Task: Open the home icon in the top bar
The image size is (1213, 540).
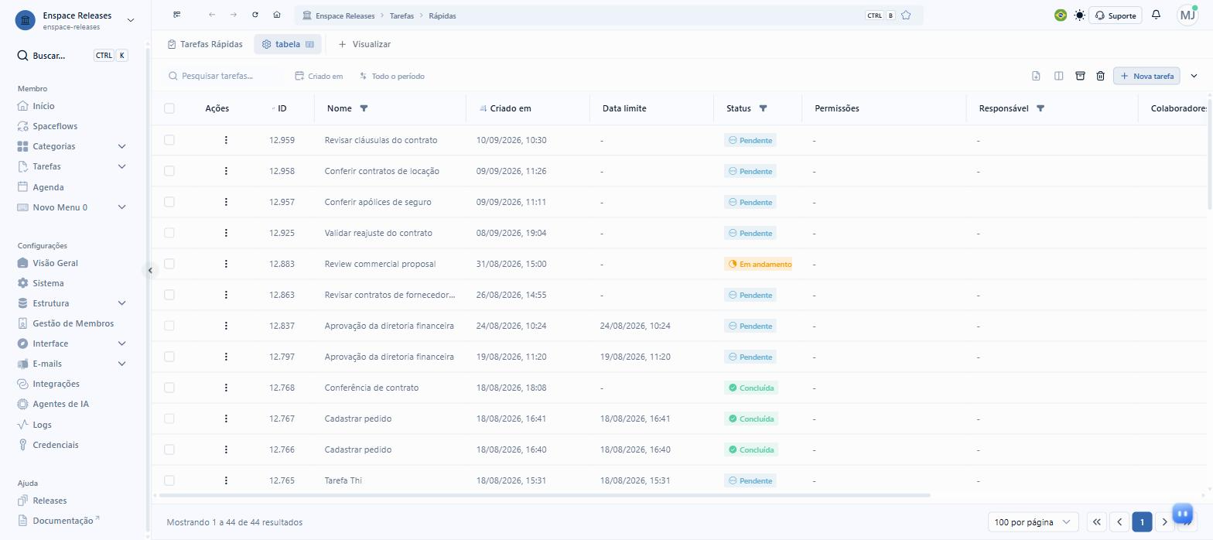Action: 277,15
